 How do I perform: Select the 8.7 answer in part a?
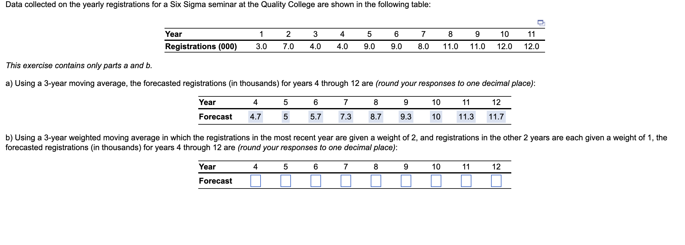376,117
